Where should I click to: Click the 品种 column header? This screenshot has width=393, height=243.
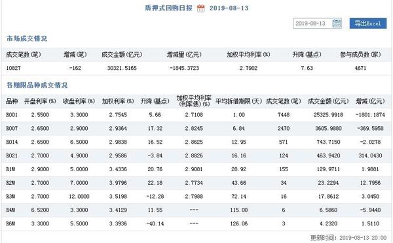pyautogui.click(x=12, y=101)
